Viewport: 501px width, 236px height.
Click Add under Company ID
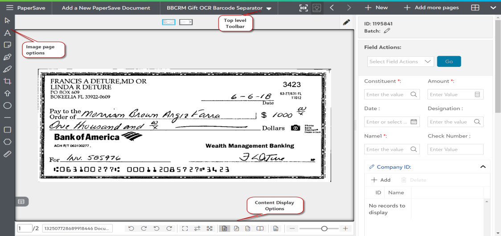pos(381,180)
